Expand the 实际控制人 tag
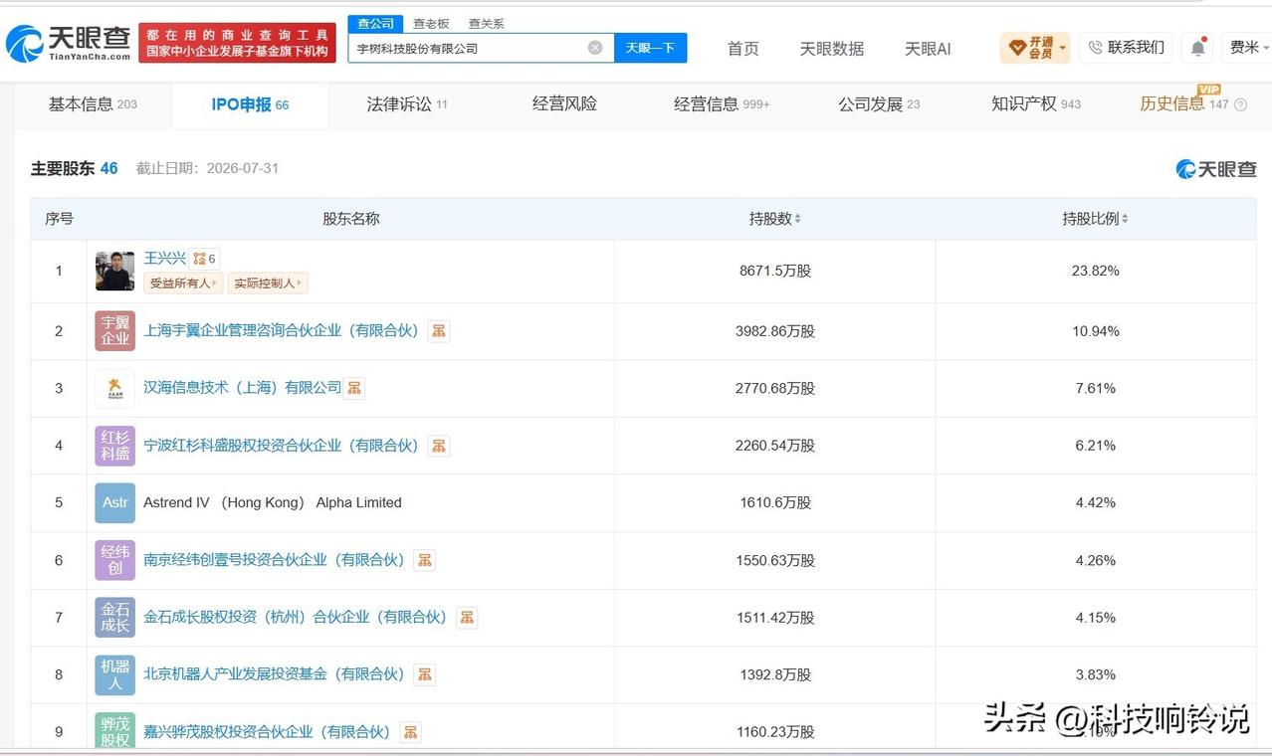The image size is (1272, 756). [268, 283]
